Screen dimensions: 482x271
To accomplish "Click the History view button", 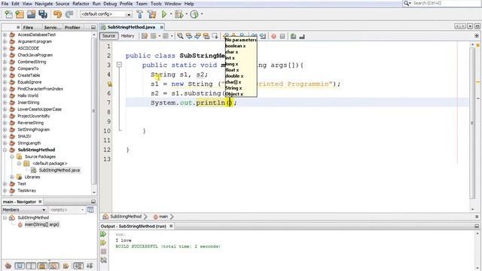I will [127, 36].
